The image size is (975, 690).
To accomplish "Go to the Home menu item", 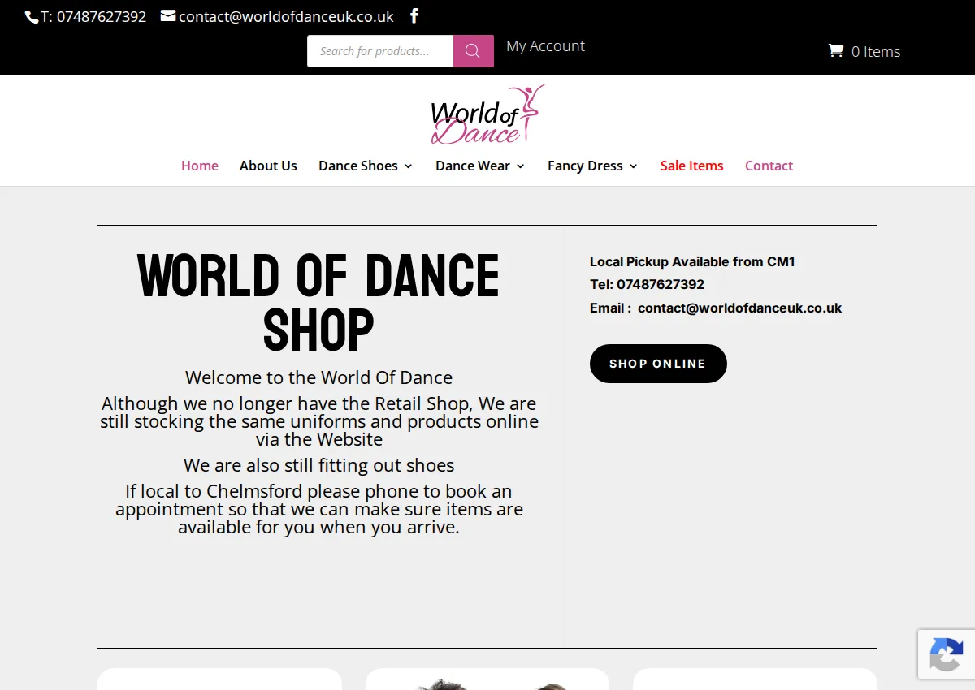I will [200, 166].
